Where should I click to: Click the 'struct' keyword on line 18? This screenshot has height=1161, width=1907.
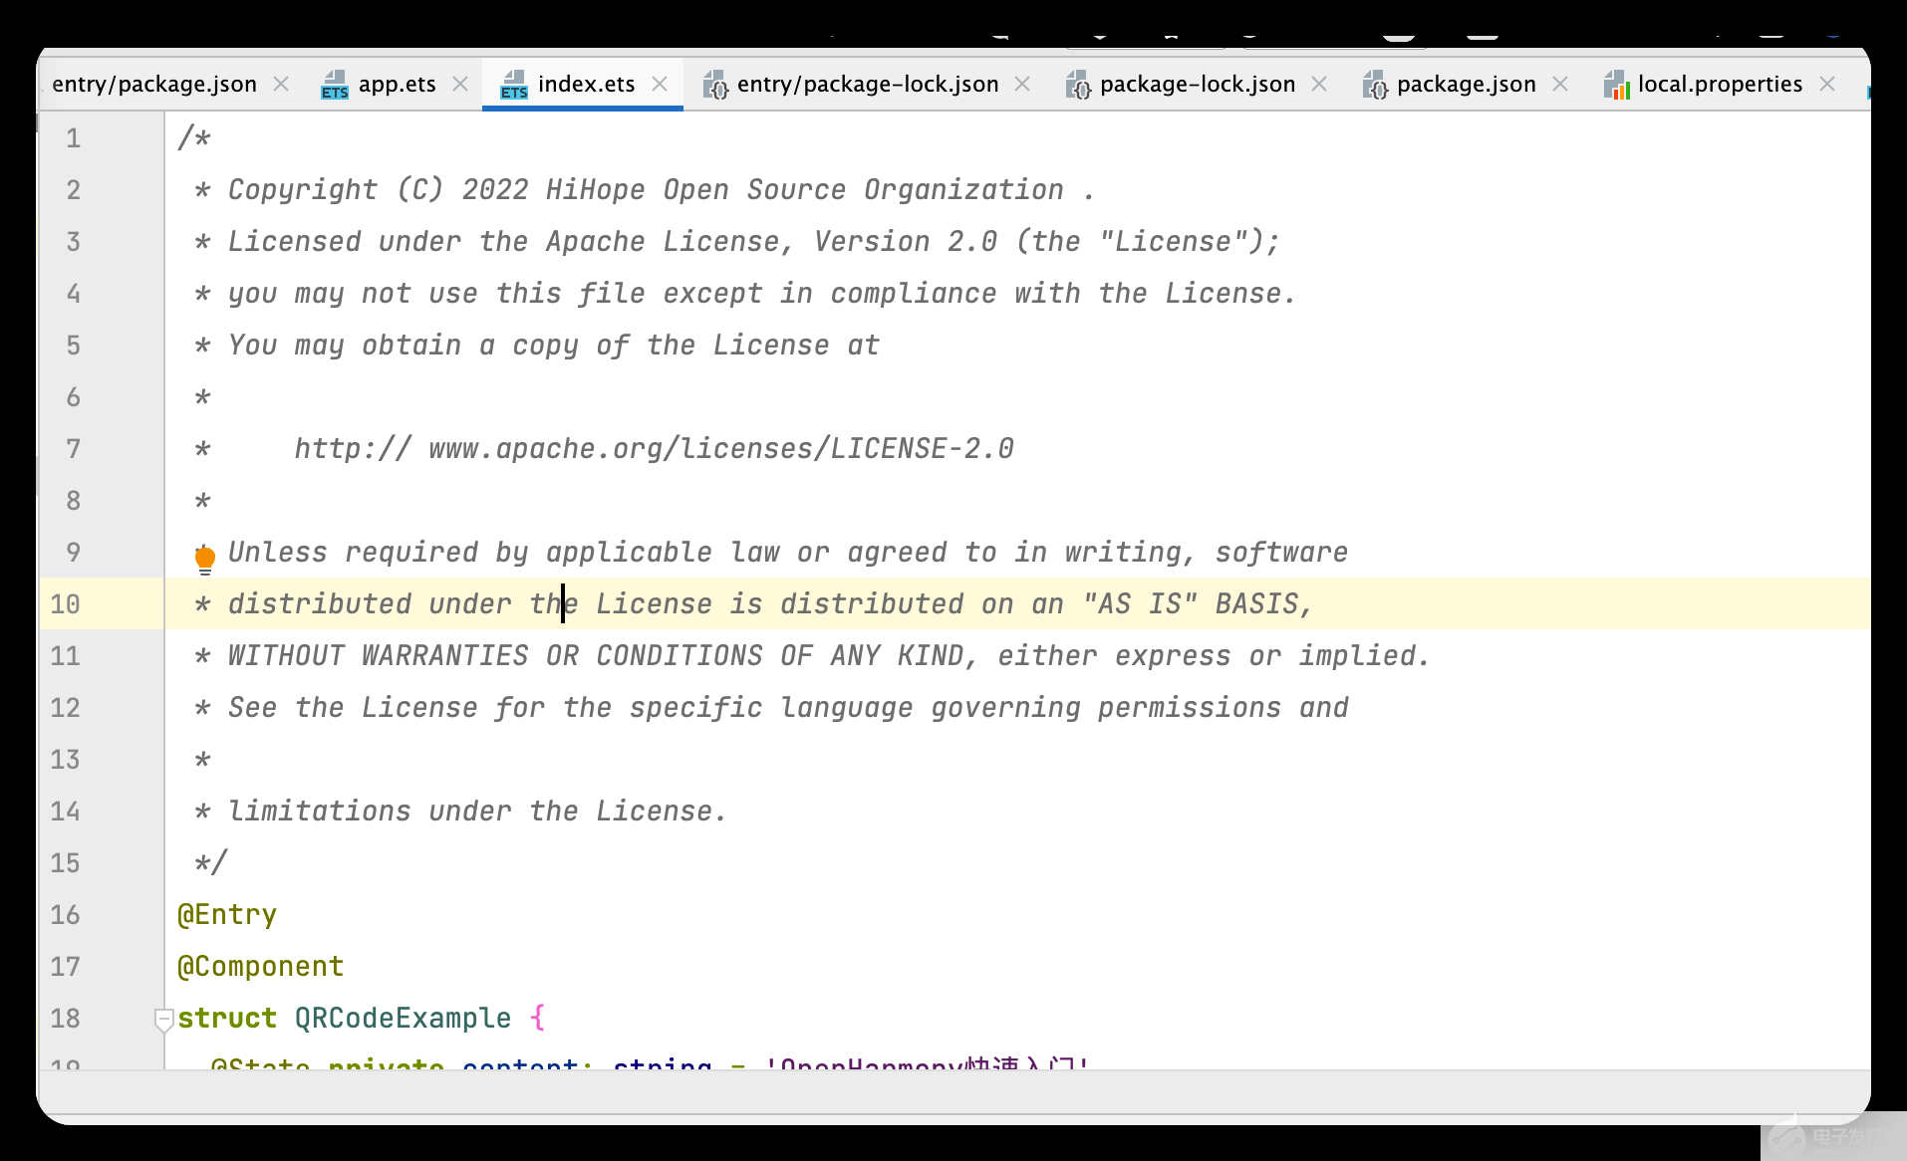click(x=227, y=1019)
